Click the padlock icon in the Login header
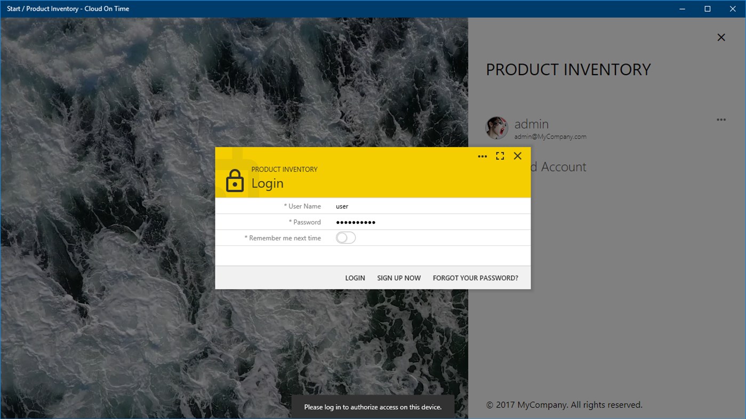 tap(235, 180)
